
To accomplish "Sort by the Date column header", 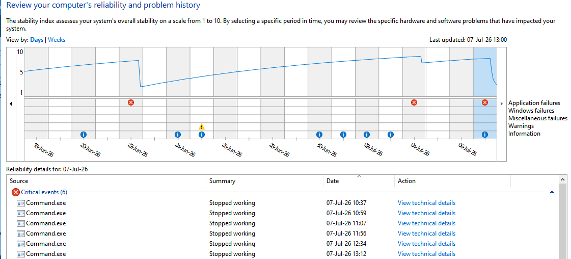I will pos(359,181).
